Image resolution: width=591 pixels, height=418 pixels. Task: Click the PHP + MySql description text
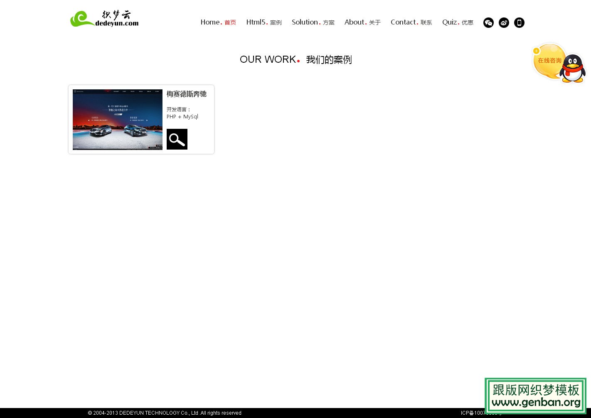coord(182,117)
